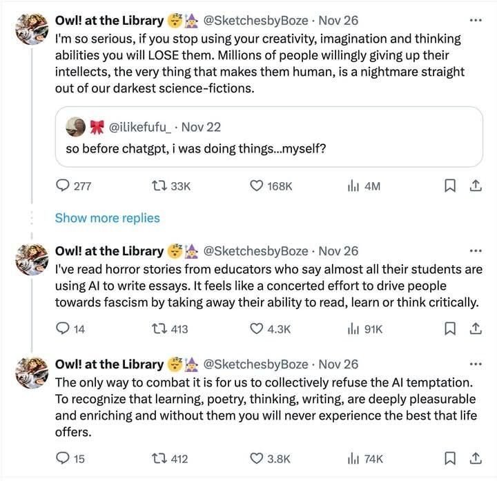Reply to the first tweet with 277 replies

(63, 186)
